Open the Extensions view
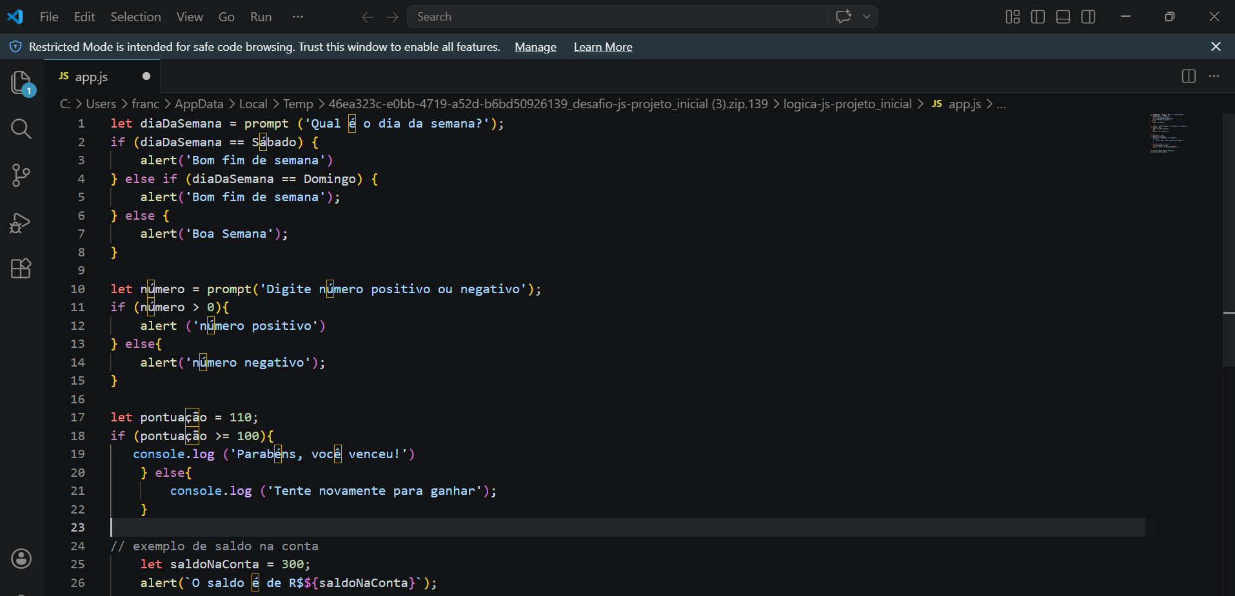1235x596 pixels. [21, 268]
